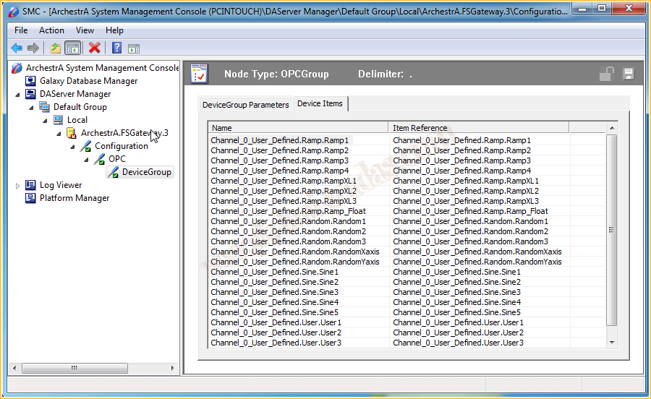Switch to the DeviceGroup Parameters tab
This screenshot has width=651, height=399.
[x=245, y=105]
